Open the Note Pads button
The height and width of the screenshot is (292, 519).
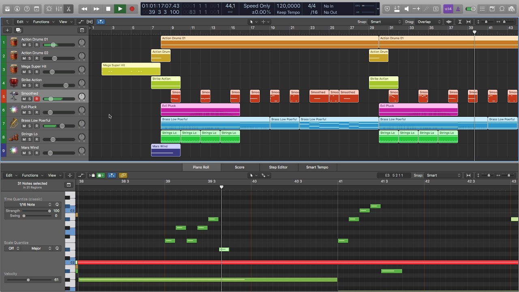(x=492, y=9)
